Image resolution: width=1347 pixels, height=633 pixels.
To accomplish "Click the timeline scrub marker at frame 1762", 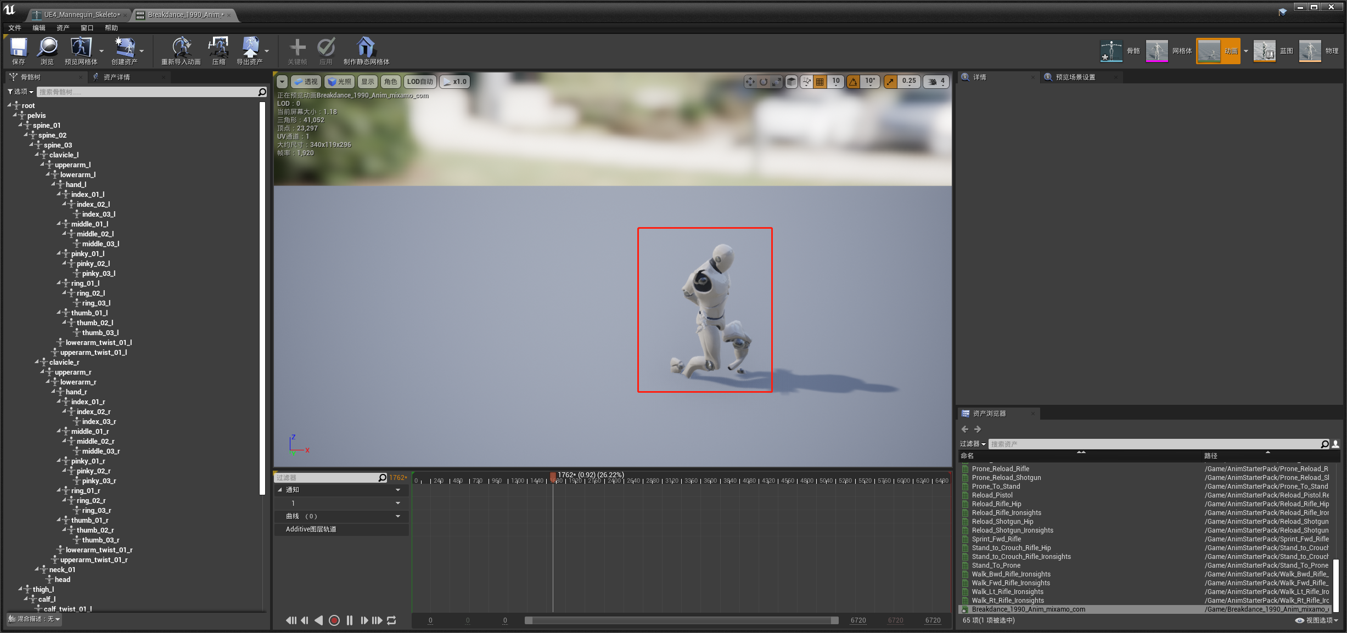I will (x=553, y=477).
